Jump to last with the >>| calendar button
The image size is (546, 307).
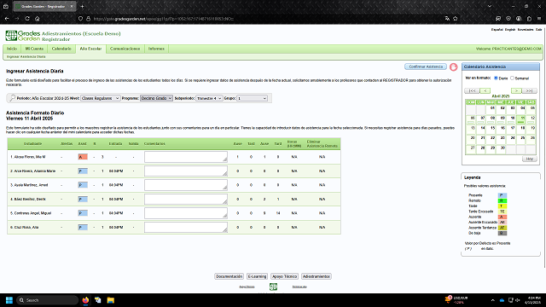point(529,90)
